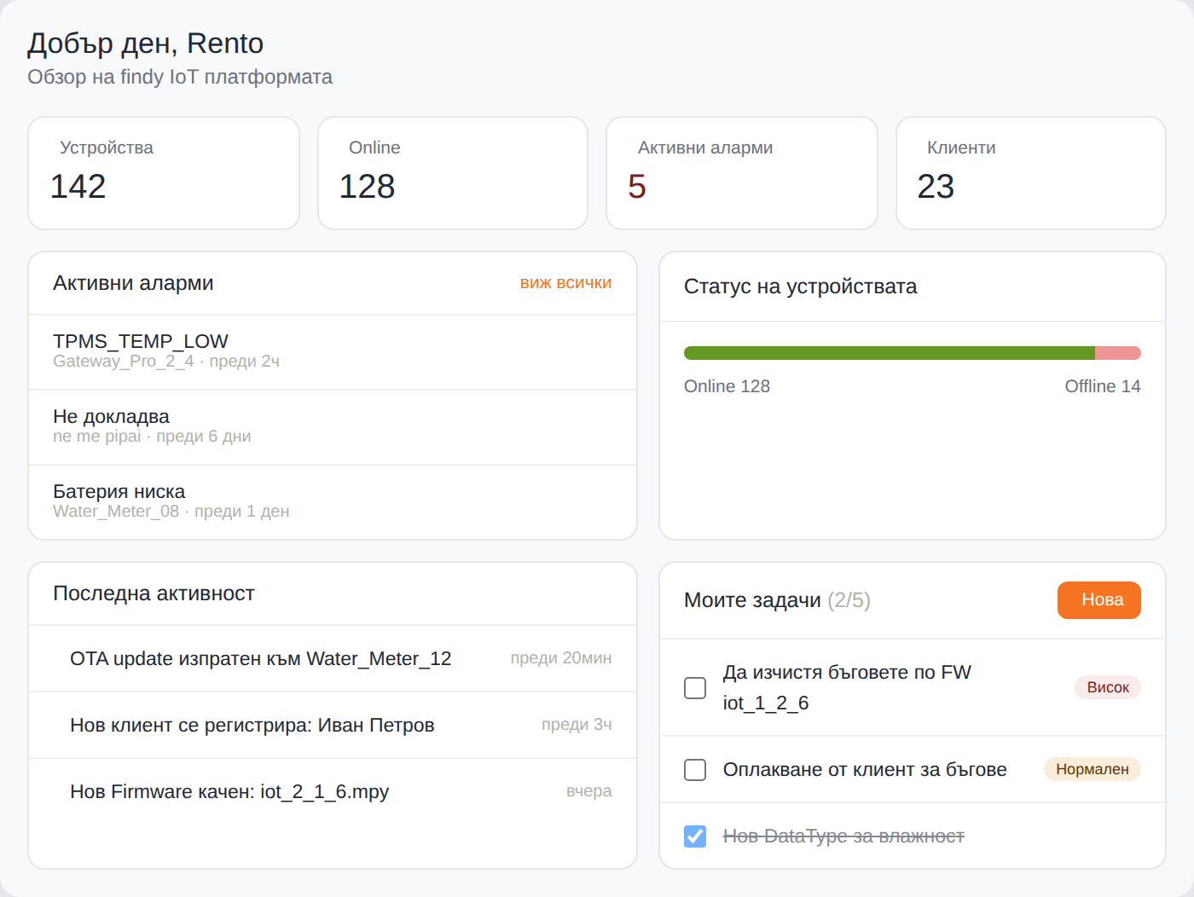The height and width of the screenshot is (897, 1194).
Task: Open the 'Нов клиент се регистрира: Иван Петров' activity
Action: pos(333,725)
